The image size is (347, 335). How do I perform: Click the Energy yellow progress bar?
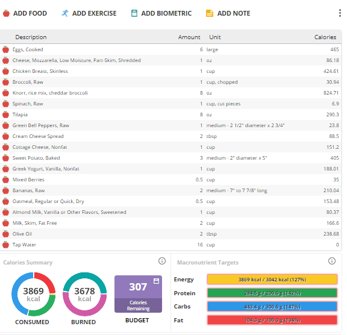[x=272, y=280]
